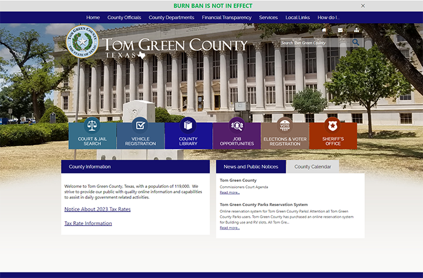Read more about Commissioners Court Agenda
Image resolution: width=423 pixels, height=278 pixels.
(x=230, y=192)
